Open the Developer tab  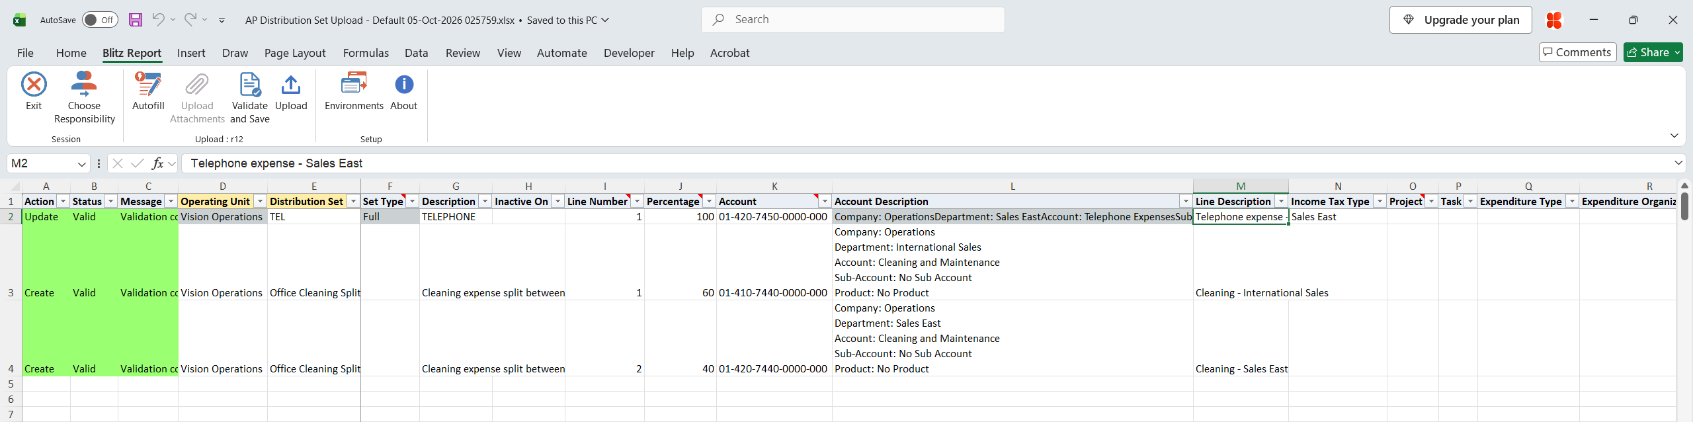pos(629,53)
